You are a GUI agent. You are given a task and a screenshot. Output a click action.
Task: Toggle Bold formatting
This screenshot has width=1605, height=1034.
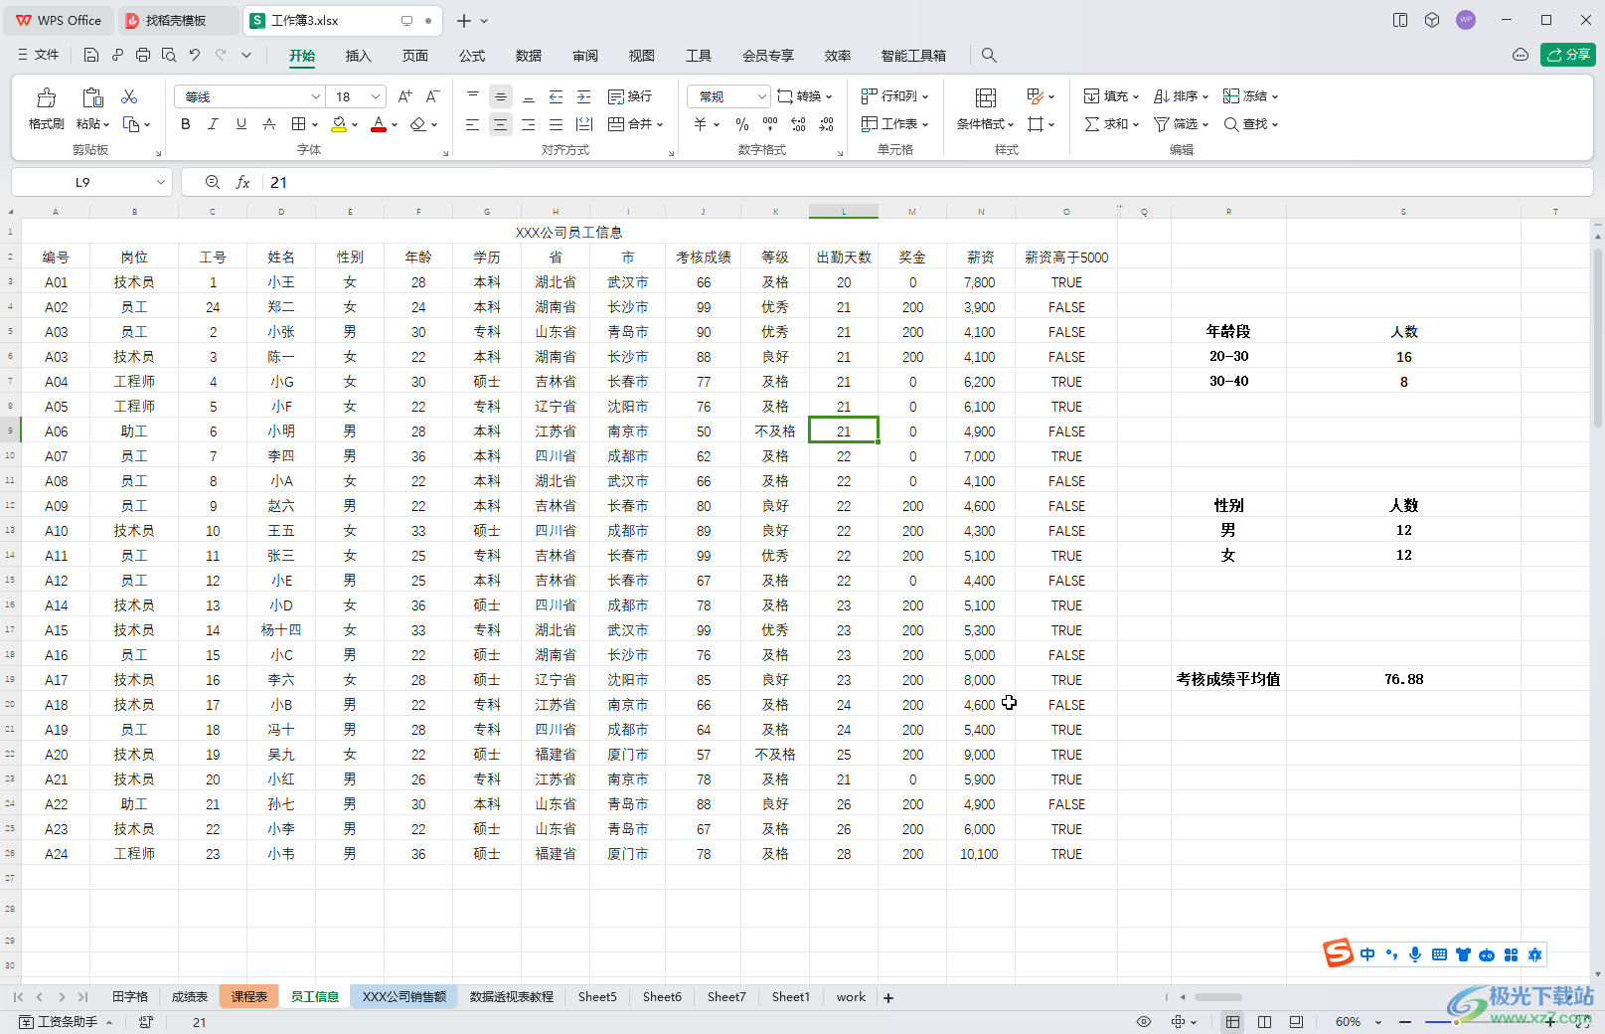pos(186,124)
